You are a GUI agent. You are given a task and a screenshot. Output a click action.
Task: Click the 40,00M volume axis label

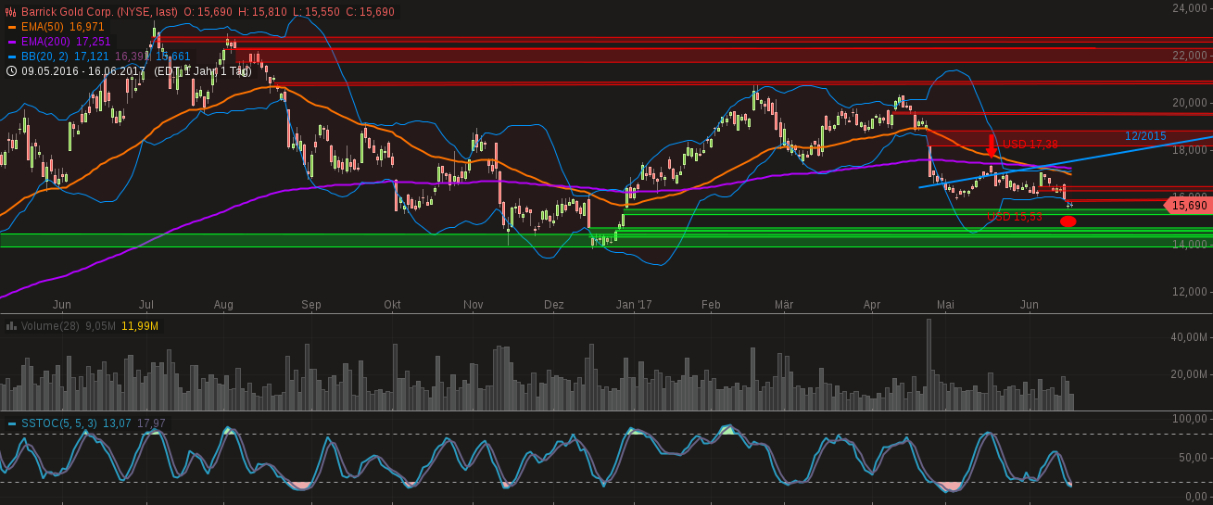pos(1189,337)
